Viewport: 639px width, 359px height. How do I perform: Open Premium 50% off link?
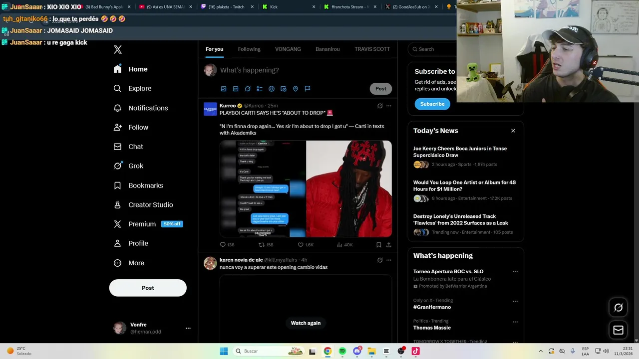coord(148,224)
